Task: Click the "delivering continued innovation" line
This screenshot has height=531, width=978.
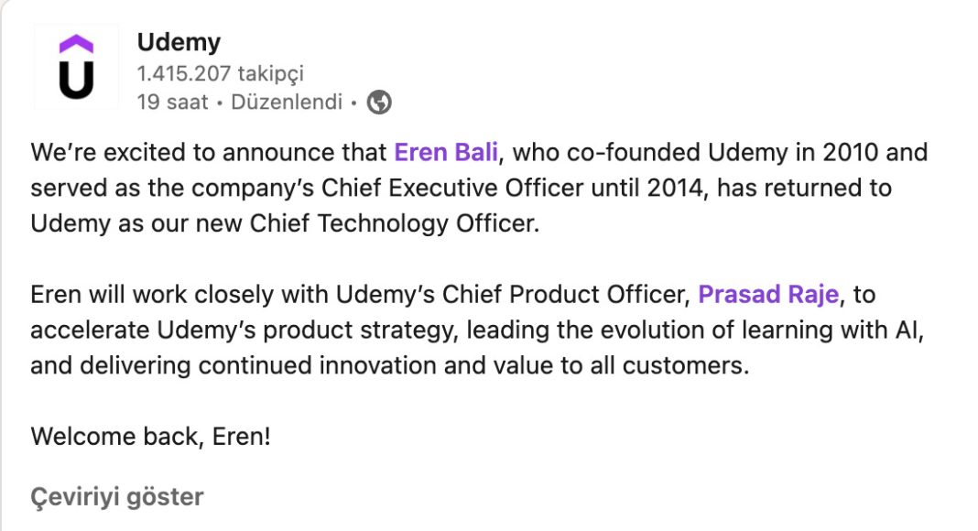Action: [x=390, y=365]
